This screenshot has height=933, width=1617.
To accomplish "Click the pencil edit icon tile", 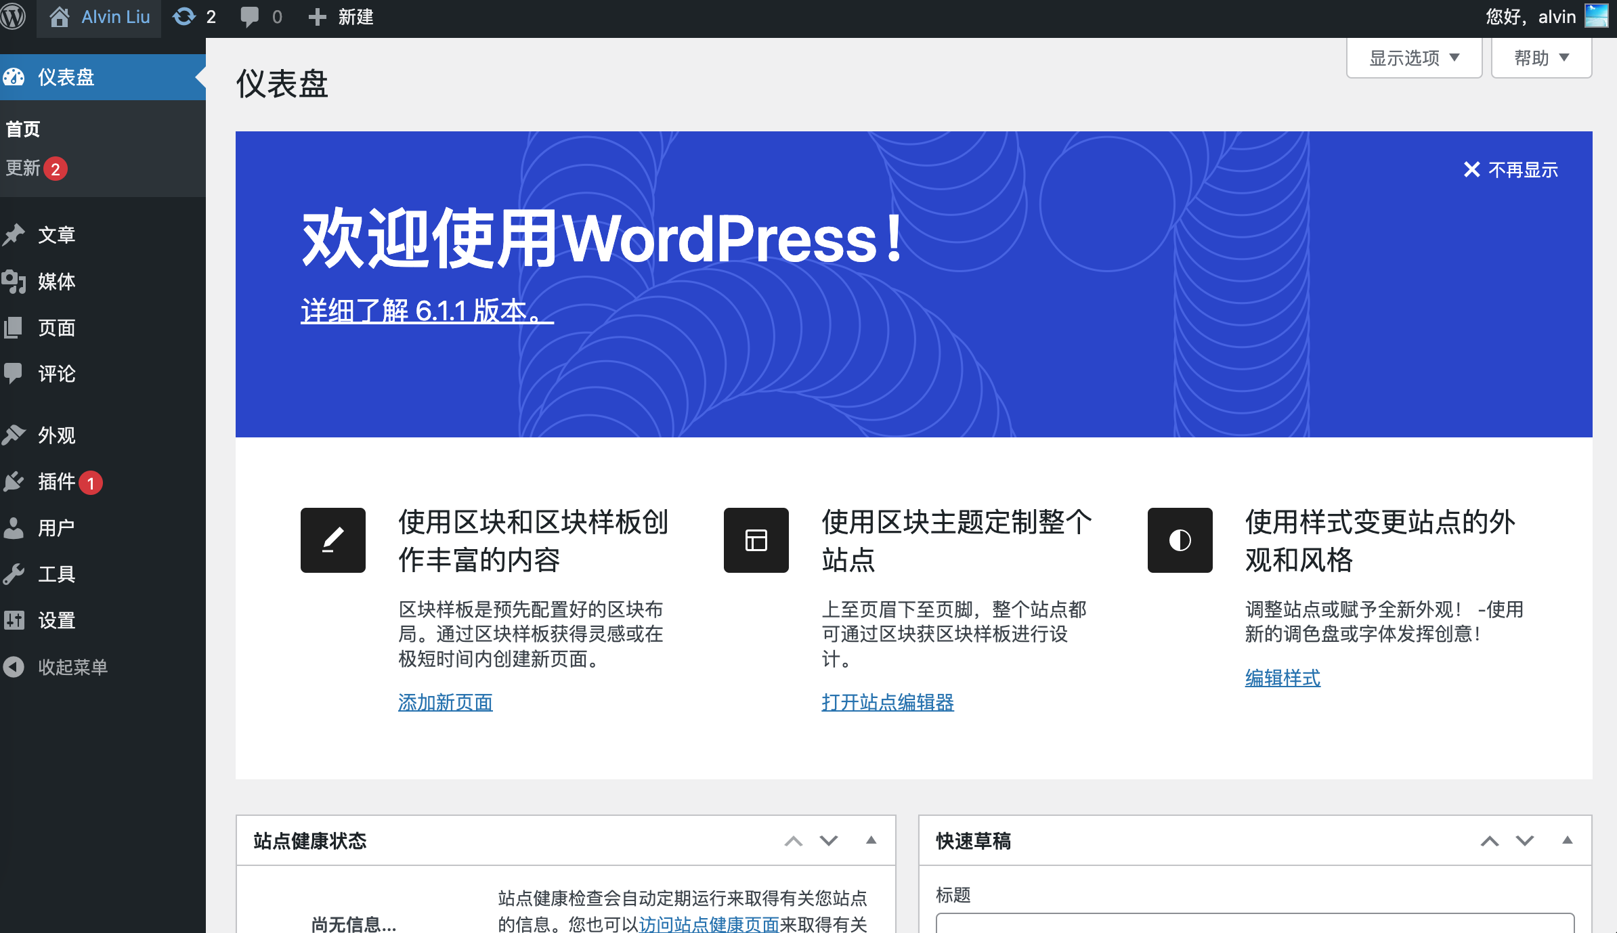I will (x=333, y=540).
